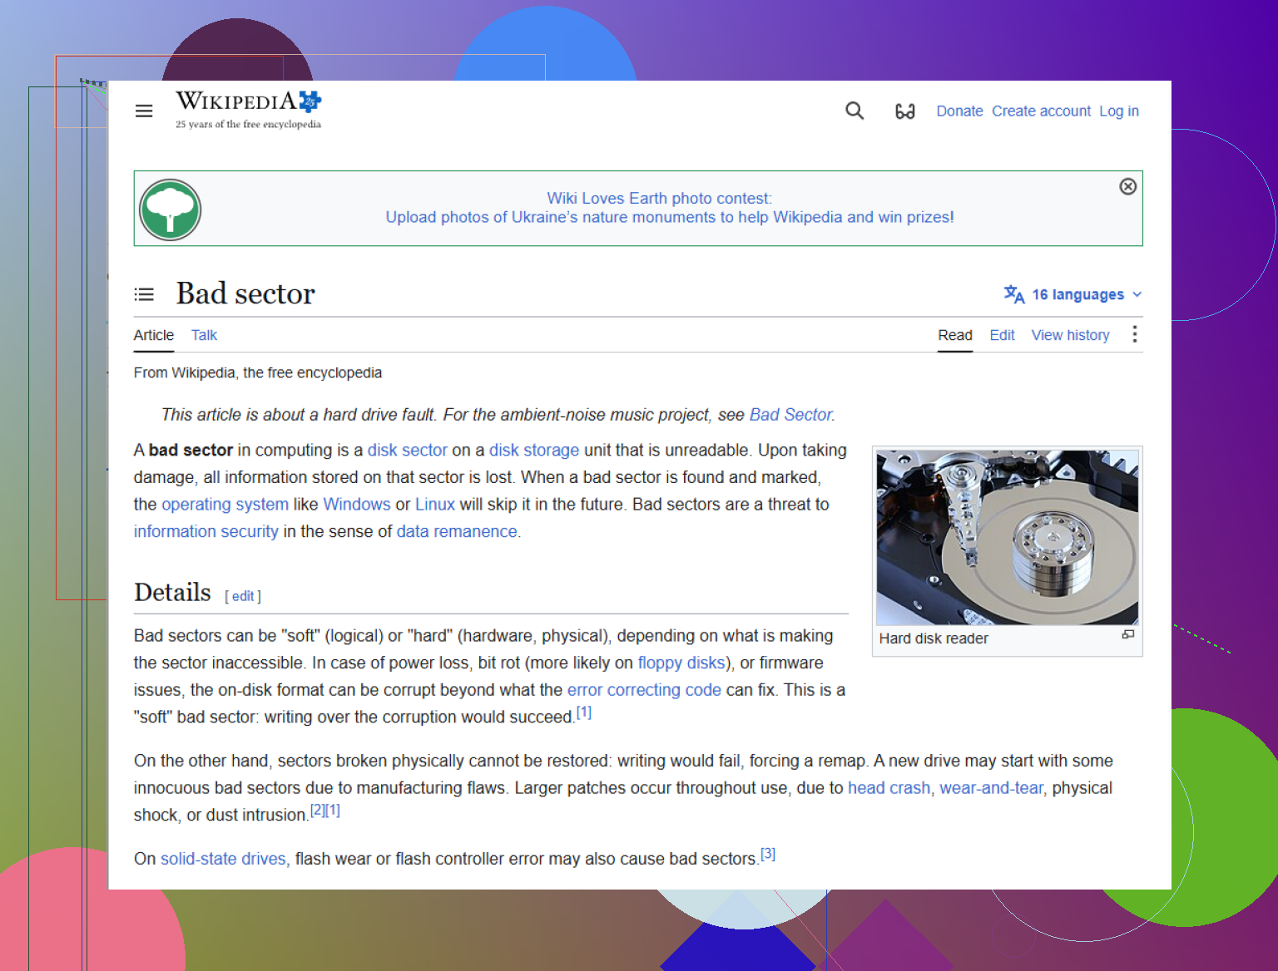The image size is (1278, 971).
Task: Jump to reference 1 after 'would succeed'
Action: 584,712
